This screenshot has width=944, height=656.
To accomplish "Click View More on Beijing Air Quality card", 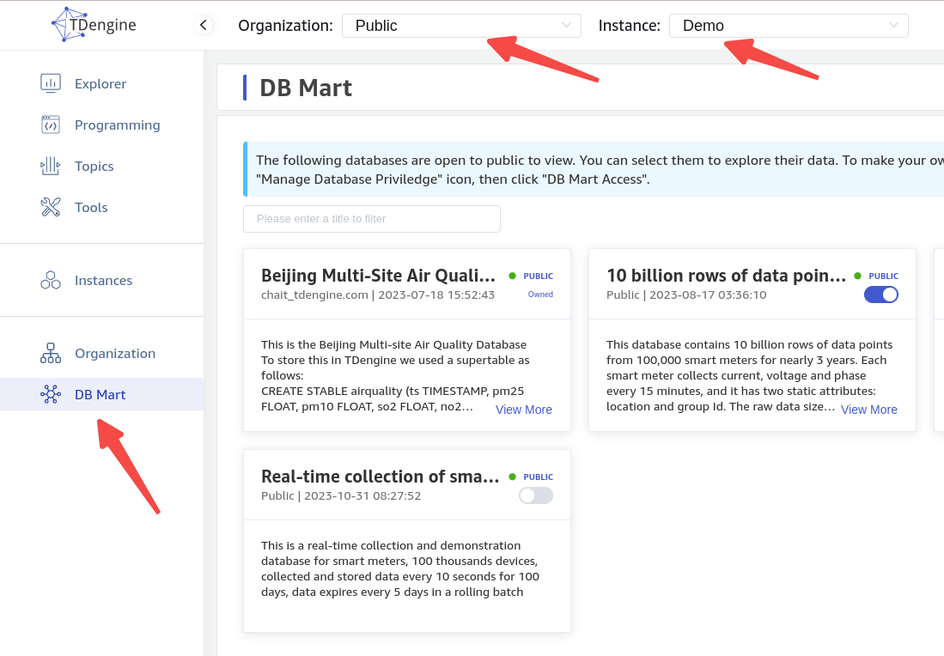I will pyautogui.click(x=523, y=410).
